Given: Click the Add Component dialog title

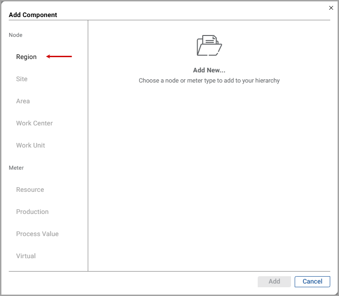Looking at the screenshot, I should pyautogui.click(x=33, y=15).
